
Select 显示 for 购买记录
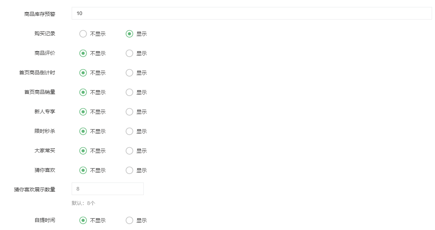pyautogui.click(x=129, y=34)
